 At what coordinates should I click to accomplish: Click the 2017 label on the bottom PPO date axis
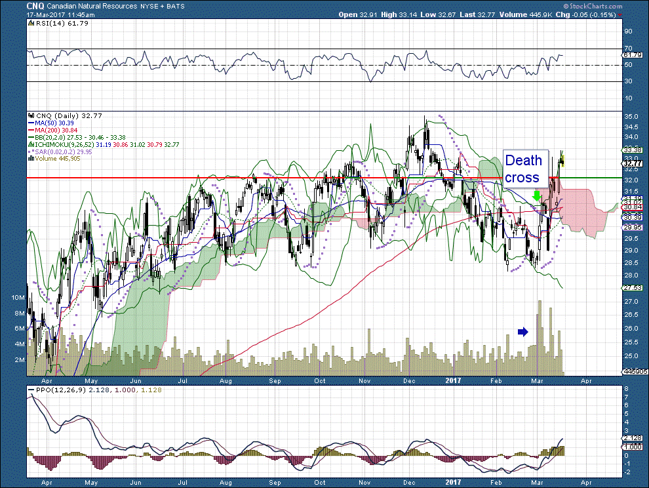453,482
